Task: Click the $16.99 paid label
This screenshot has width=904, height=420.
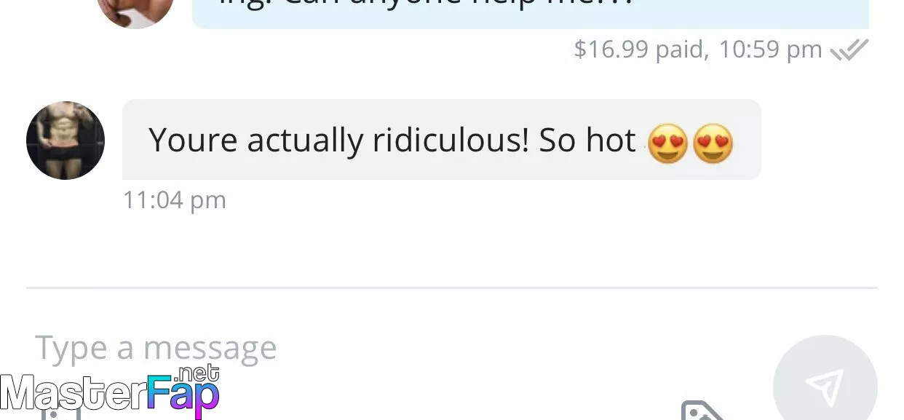Action: pyautogui.click(x=641, y=49)
